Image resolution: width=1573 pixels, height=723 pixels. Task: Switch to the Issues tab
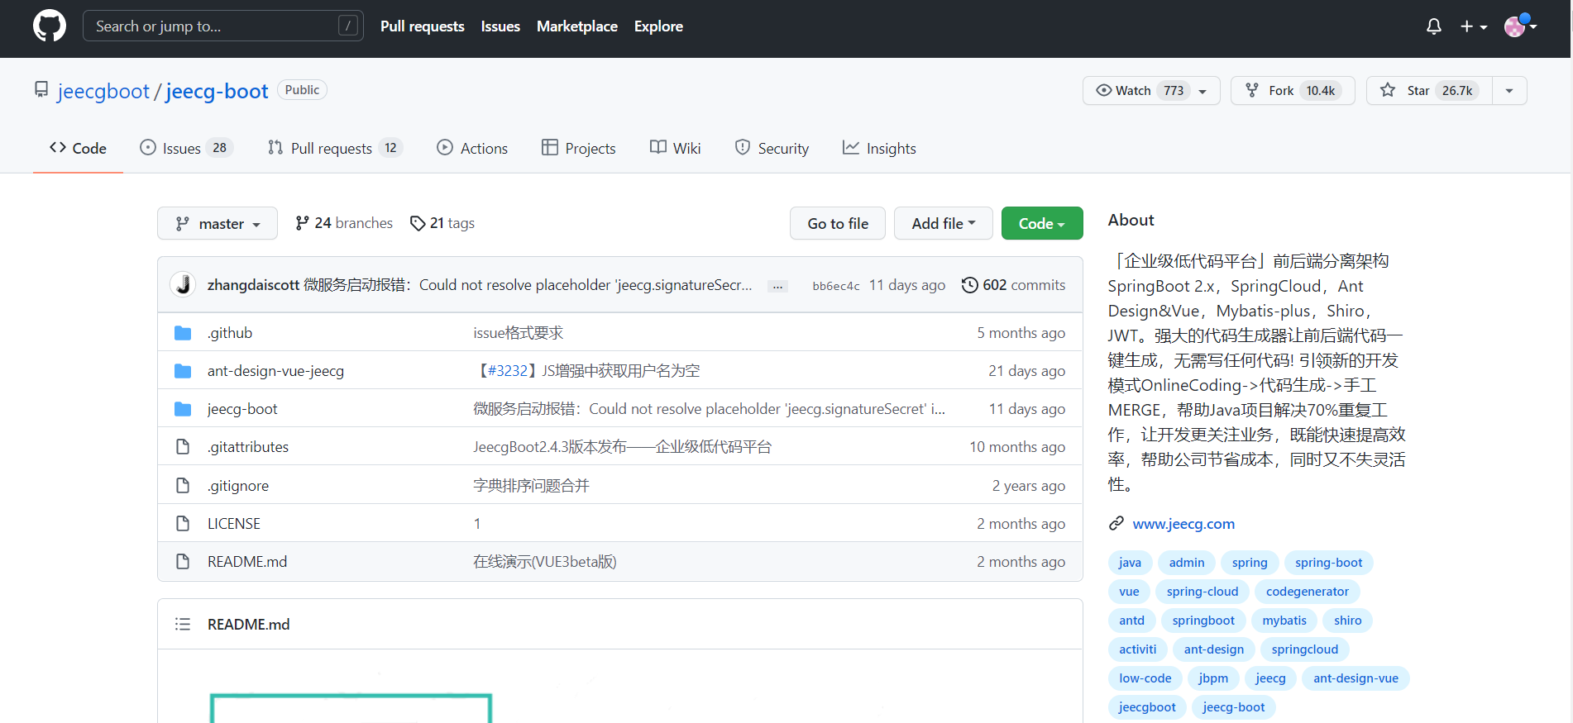pos(186,148)
